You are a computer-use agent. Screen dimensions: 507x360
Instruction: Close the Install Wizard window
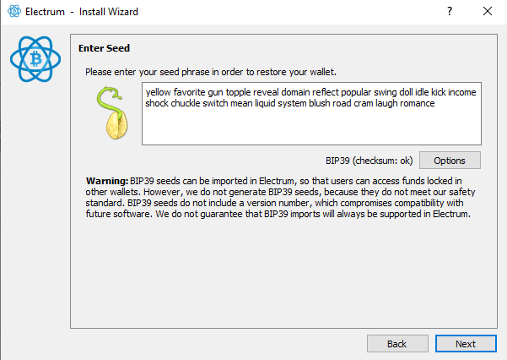(488, 11)
